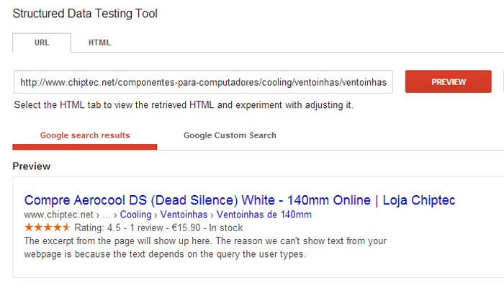Screen dimensions: 504x288
Task: Click the Select the HTML tab hint text
Action: click(184, 105)
